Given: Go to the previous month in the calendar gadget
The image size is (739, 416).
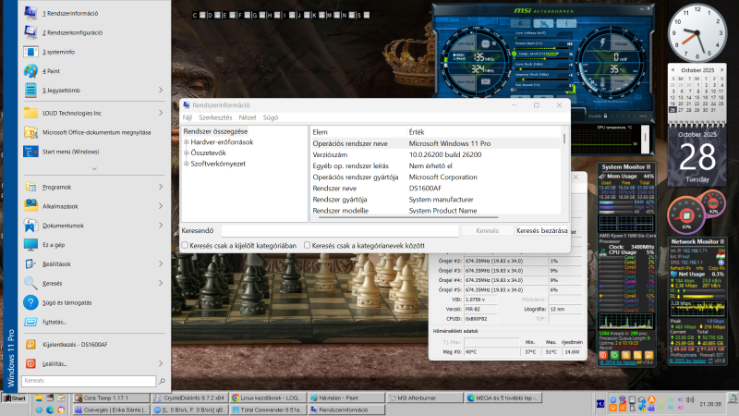Looking at the screenshot, I should point(673,70).
